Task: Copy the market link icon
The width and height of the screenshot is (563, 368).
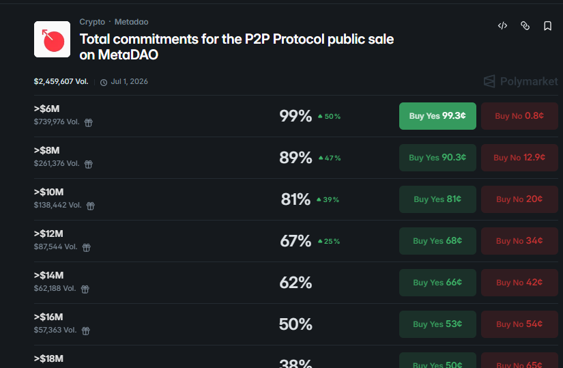Action: click(x=525, y=26)
